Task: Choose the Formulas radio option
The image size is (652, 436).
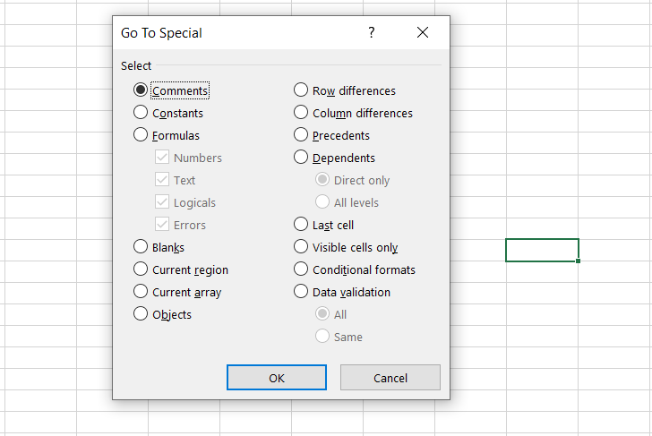Action: click(141, 135)
